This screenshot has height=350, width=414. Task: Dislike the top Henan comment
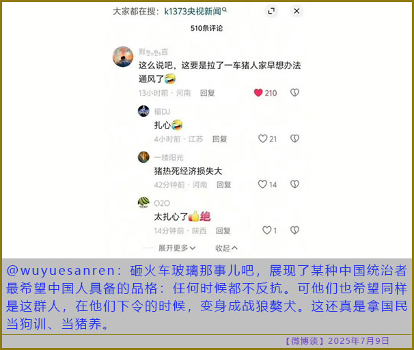[294, 92]
